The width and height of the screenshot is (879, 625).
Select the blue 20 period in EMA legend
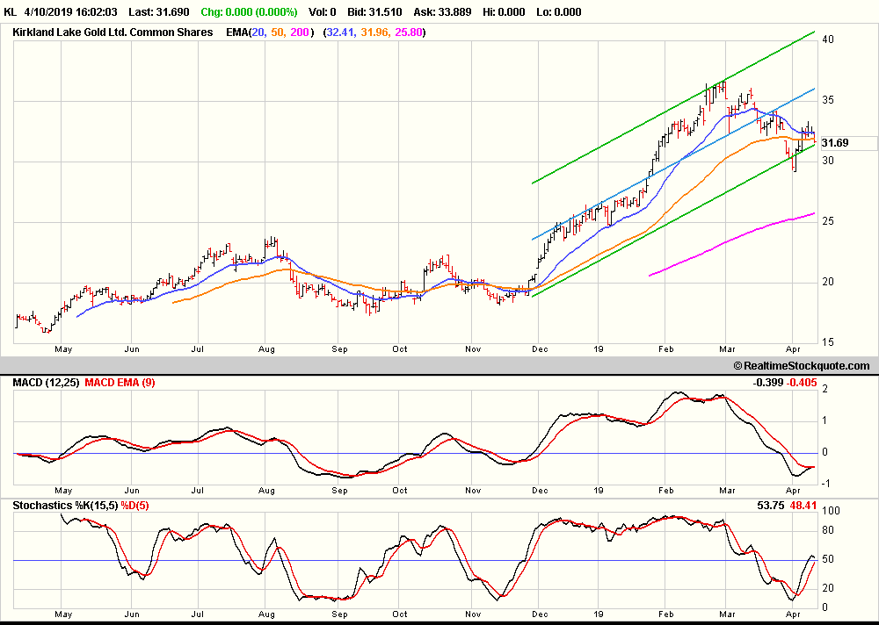tap(258, 32)
